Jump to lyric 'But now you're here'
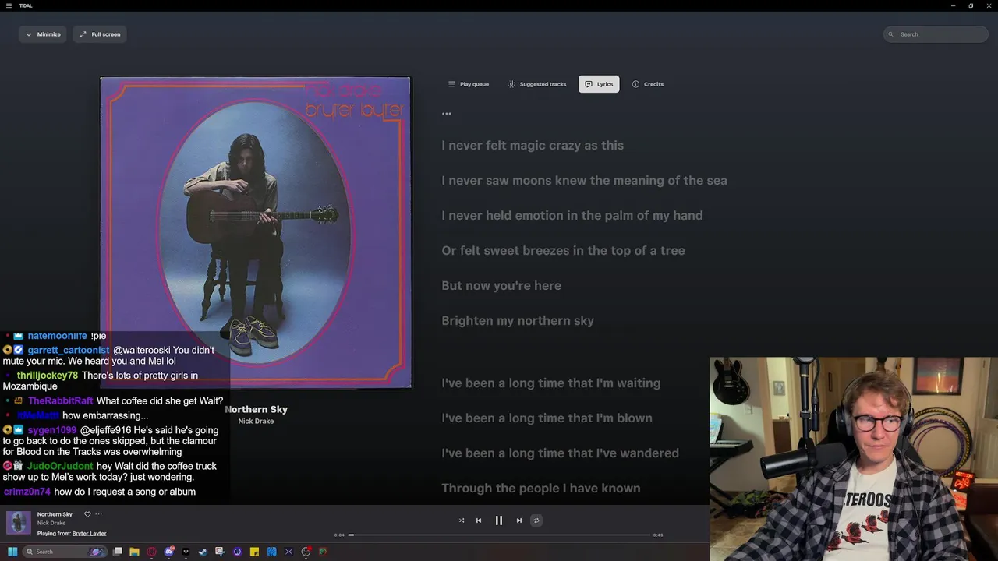This screenshot has height=561, width=998. coord(501,286)
